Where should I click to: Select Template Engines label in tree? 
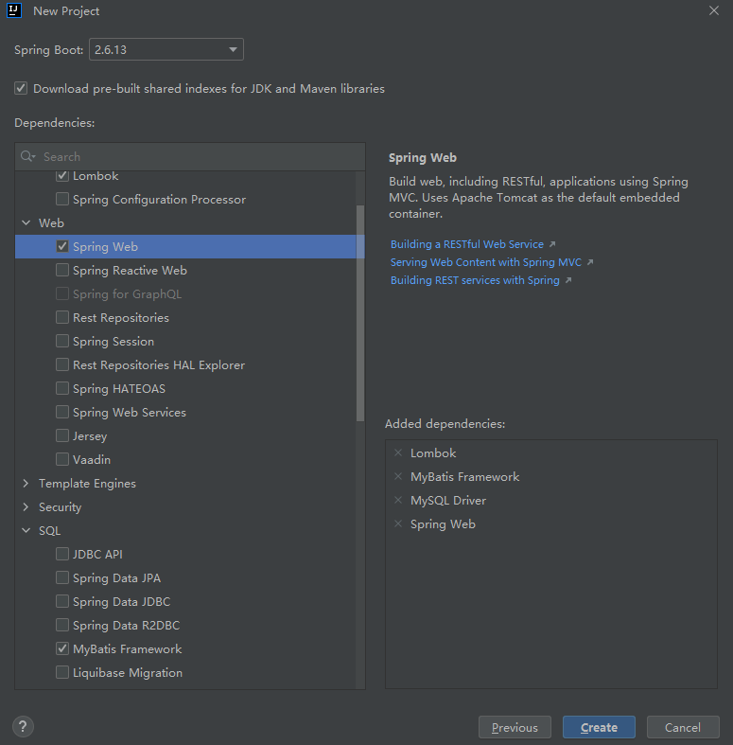click(x=87, y=483)
